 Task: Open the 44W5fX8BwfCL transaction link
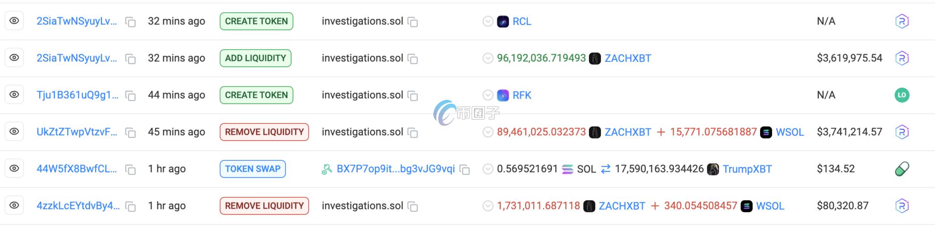77,169
